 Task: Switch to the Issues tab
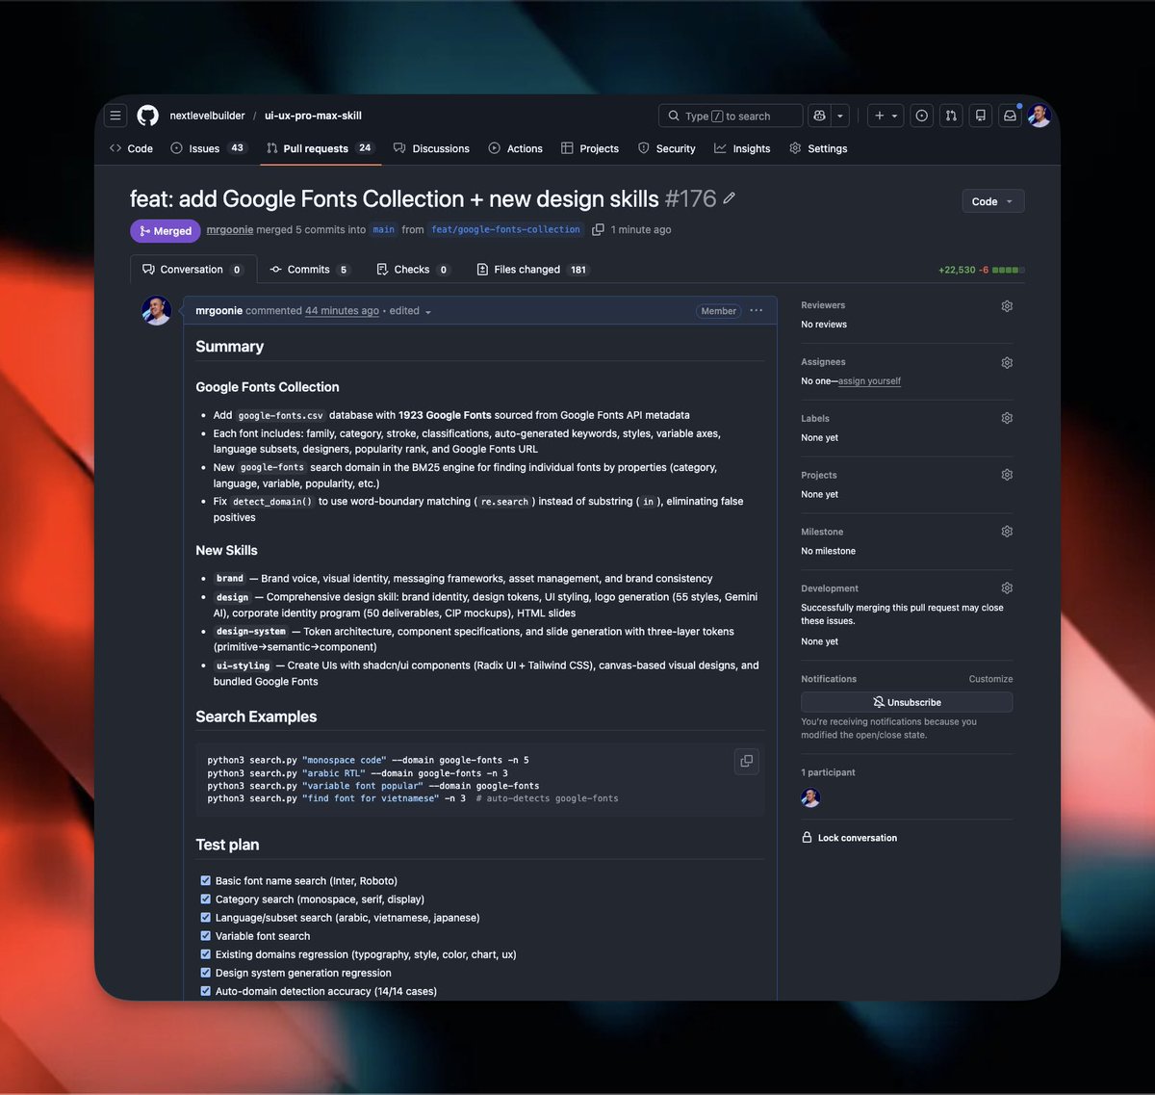[208, 148]
